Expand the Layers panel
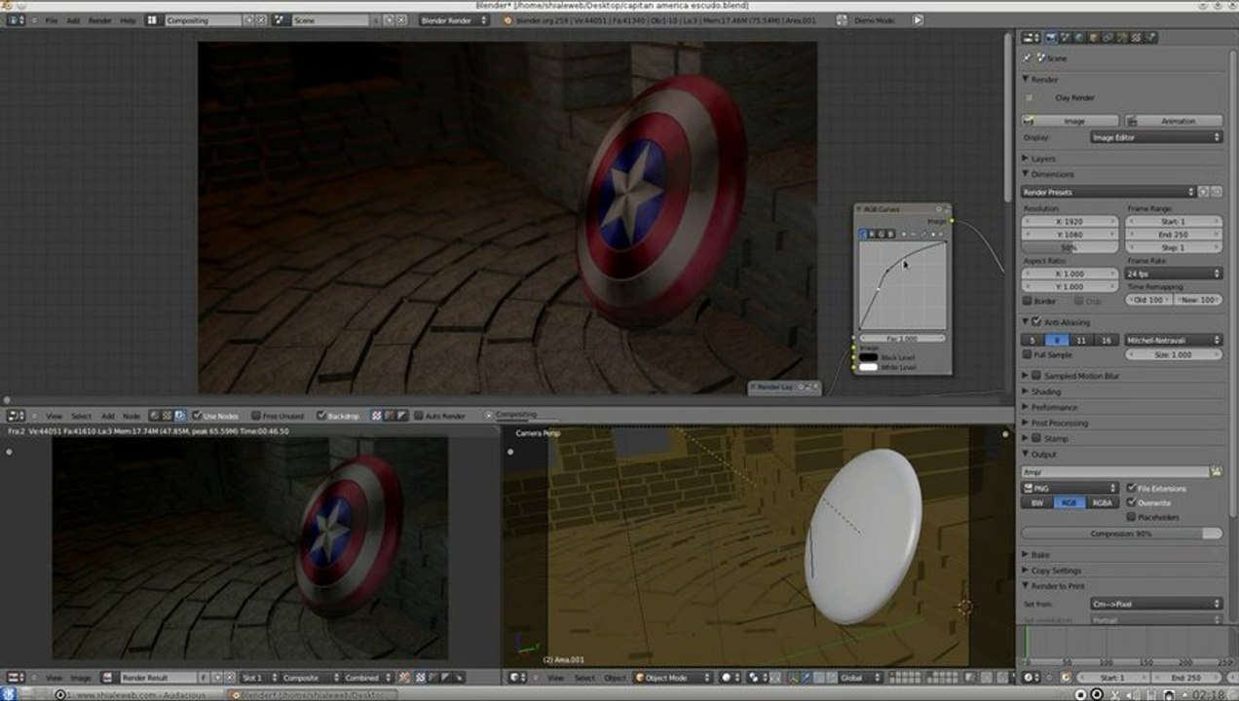 click(1042, 158)
